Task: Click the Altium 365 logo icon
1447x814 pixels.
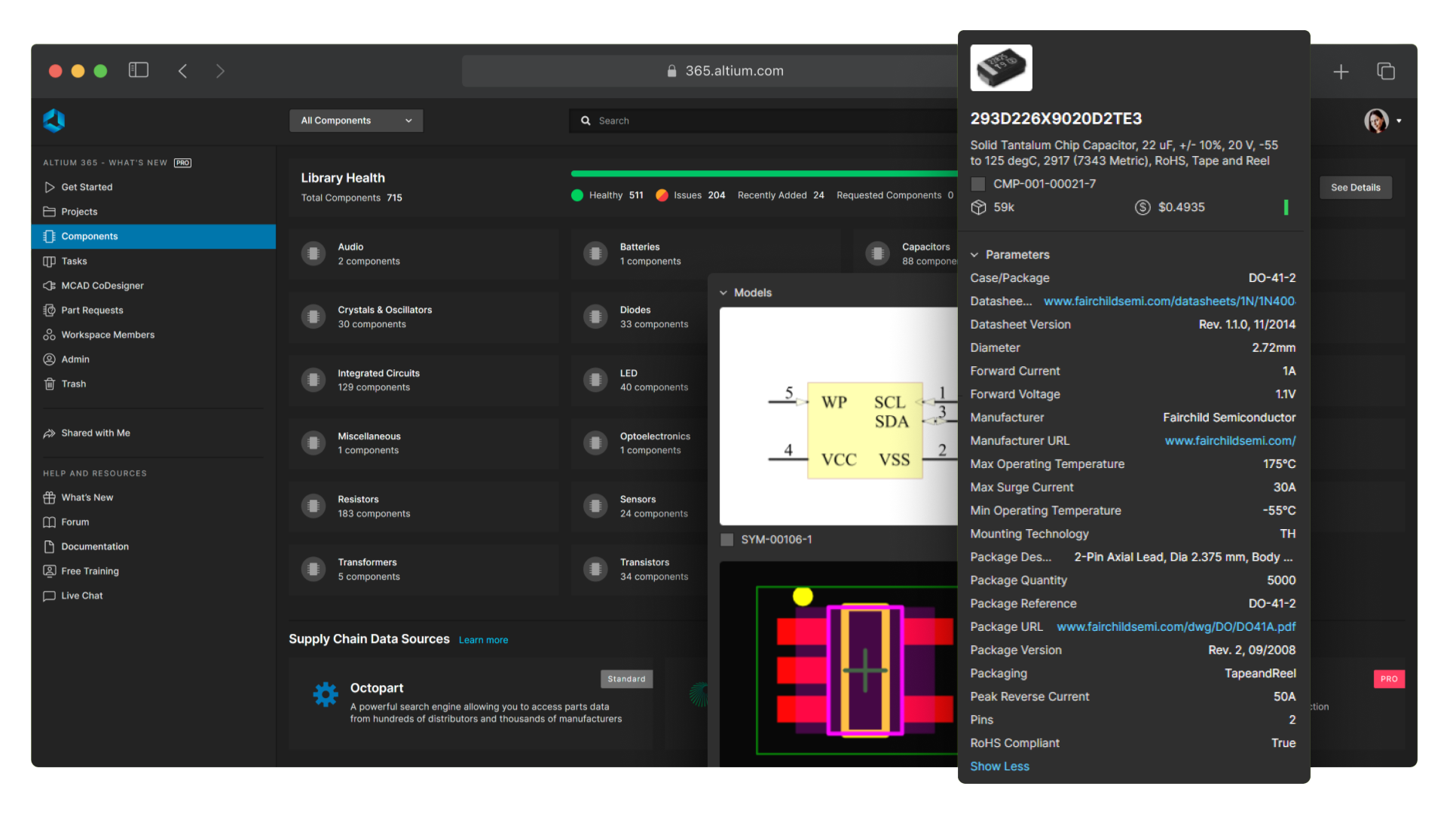Action: [x=54, y=121]
